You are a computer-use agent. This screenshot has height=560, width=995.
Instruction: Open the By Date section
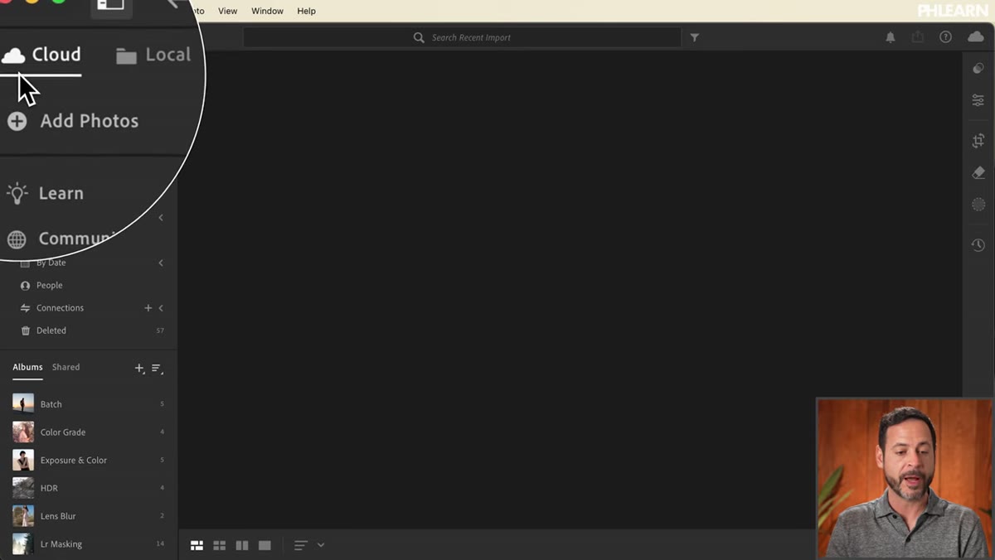[x=51, y=263]
